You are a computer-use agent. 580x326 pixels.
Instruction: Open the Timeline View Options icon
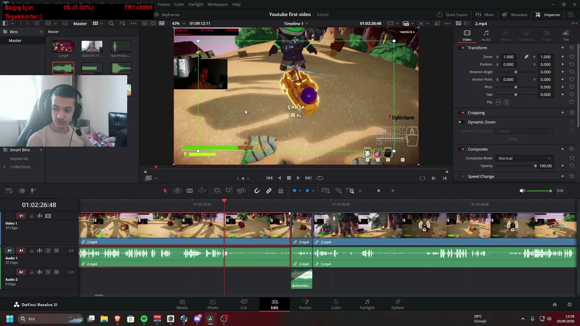9,191
